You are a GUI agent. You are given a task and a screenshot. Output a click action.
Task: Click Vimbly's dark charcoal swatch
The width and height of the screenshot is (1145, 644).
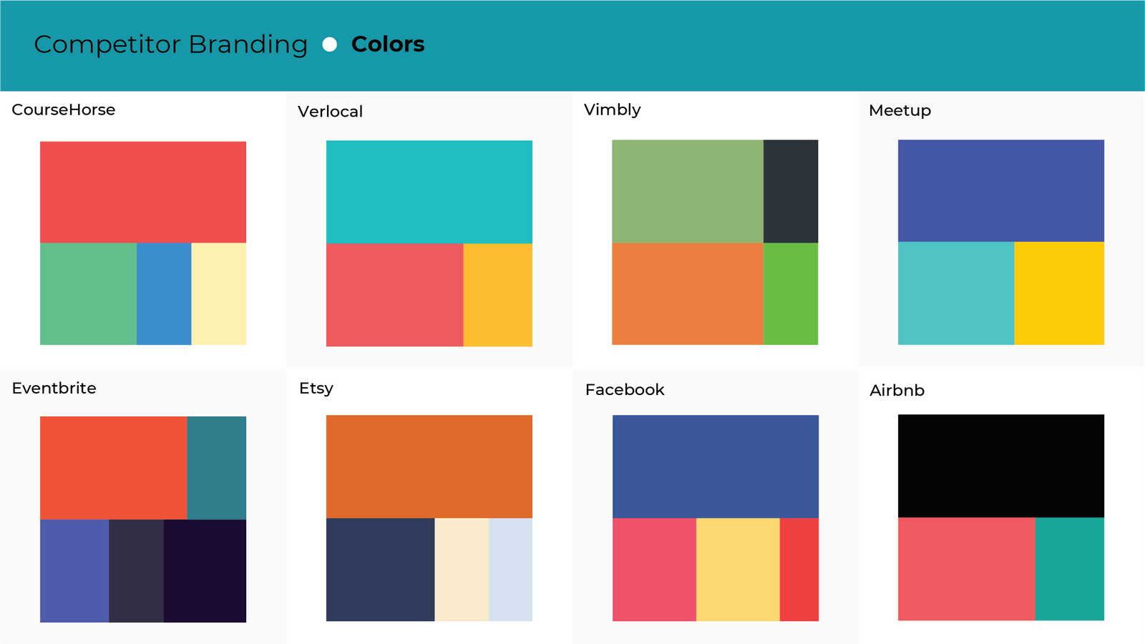[x=790, y=191]
